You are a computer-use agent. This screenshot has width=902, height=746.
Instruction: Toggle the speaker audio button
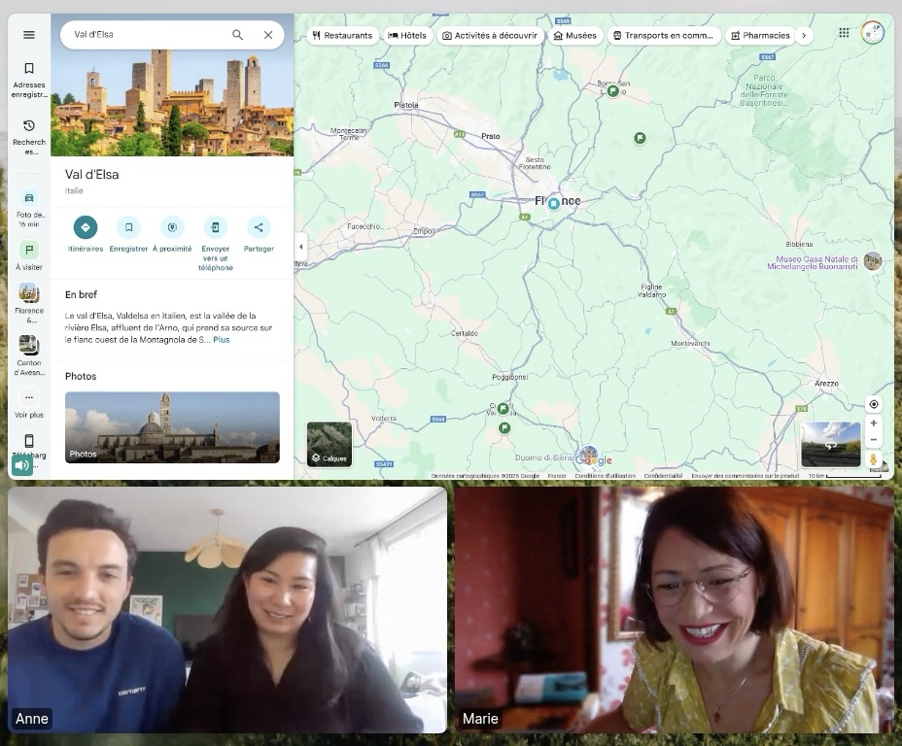pyautogui.click(x=21, y=465)
